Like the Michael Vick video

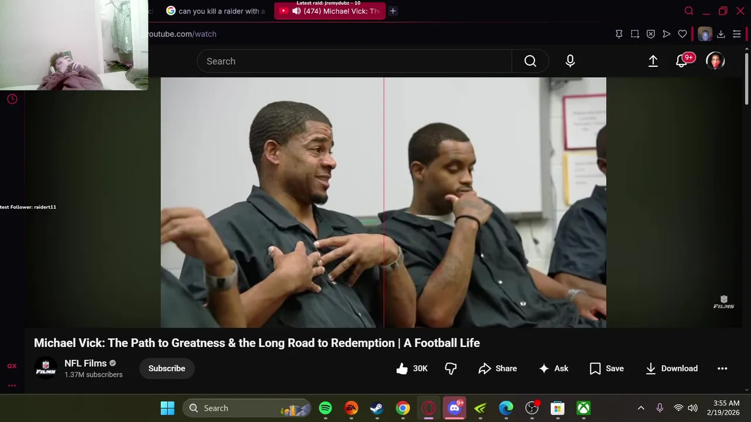pyautogui.click(x=411, y=368)
